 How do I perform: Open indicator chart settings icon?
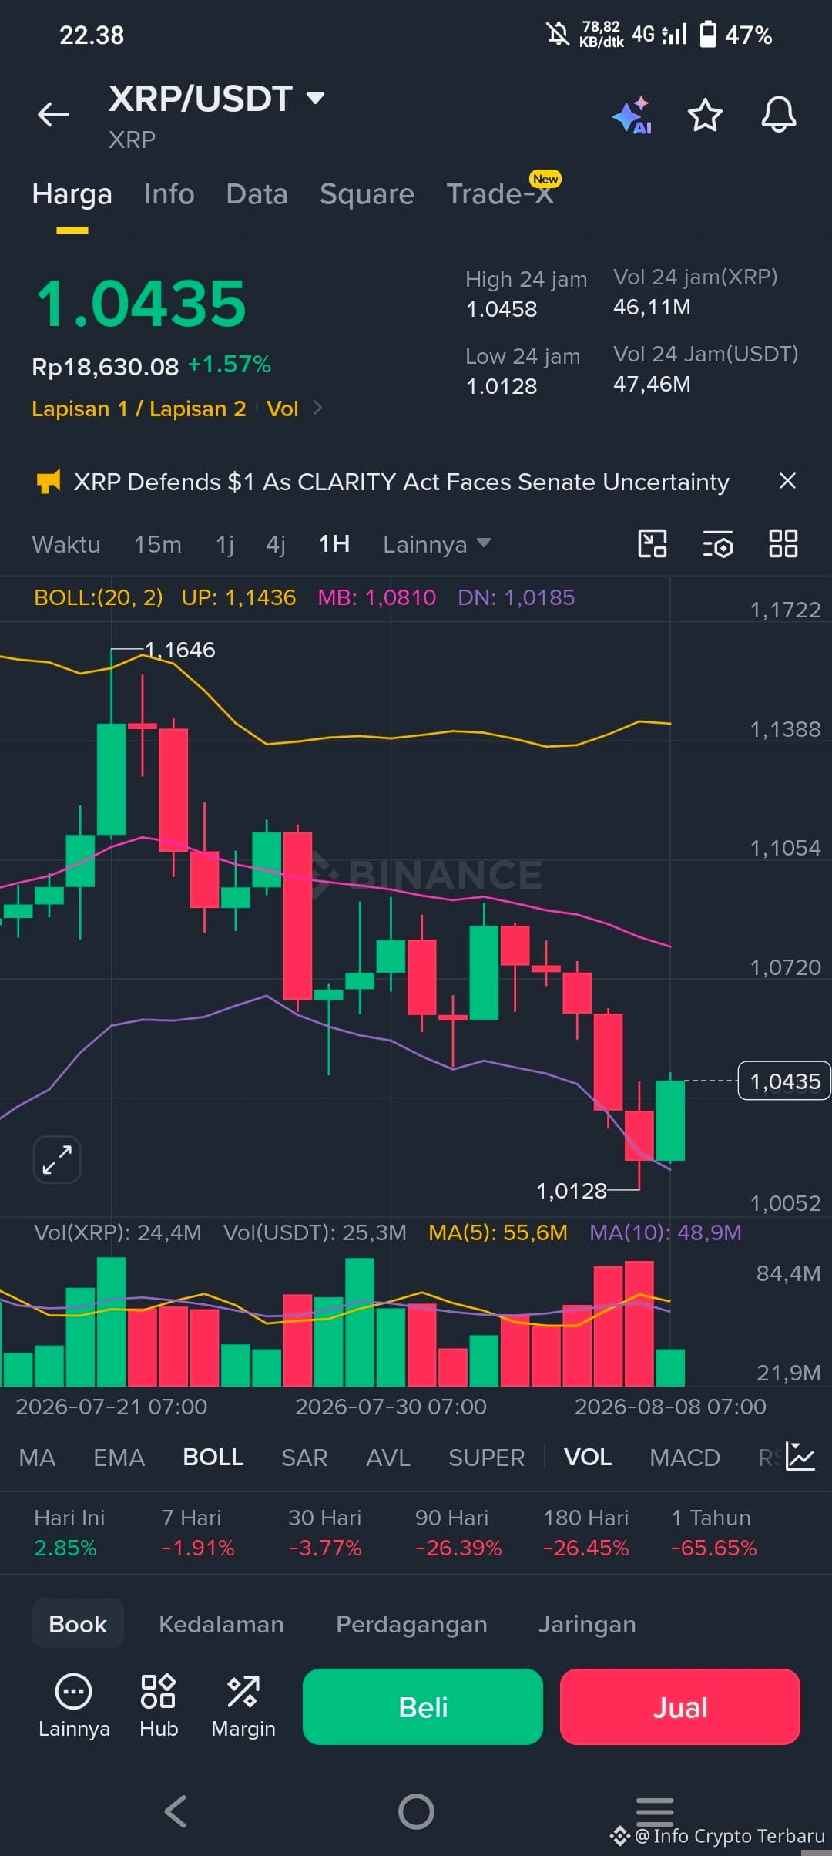800,1457
